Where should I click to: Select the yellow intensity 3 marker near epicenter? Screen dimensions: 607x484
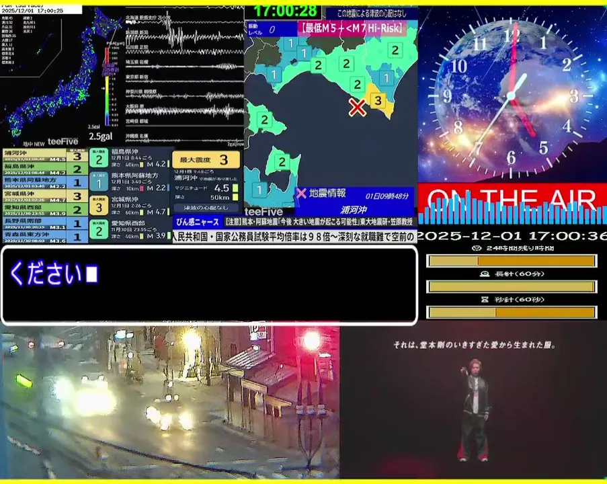[x=377, y=101]
